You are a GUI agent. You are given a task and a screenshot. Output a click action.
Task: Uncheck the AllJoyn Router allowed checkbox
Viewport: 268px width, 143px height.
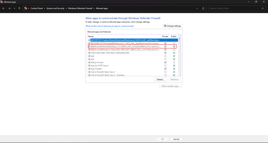pyautogui.click(x=89, y=62)
